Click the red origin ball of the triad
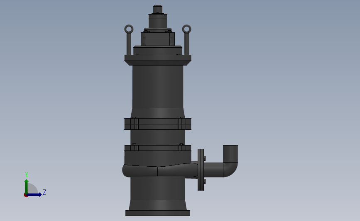The height and width of the screenshot is (221, 360). click(26, 195)
